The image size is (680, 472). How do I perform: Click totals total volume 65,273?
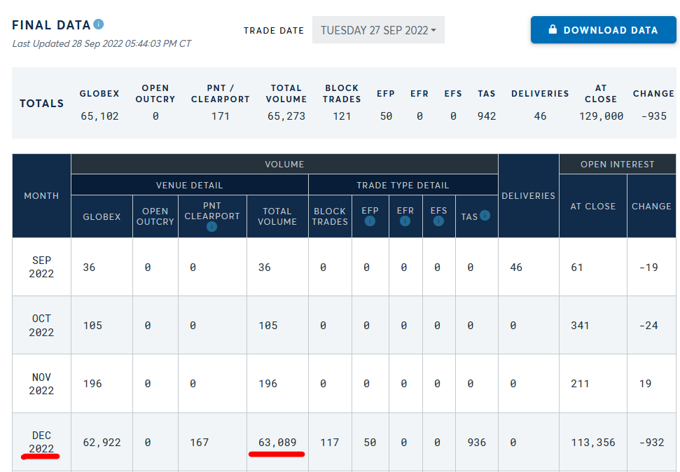coord(286,116)
